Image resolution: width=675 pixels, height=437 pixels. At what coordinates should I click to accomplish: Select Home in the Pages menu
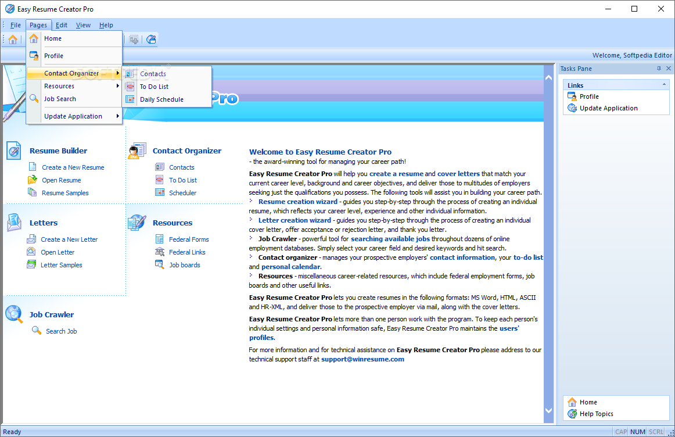[x=74, y=38]
